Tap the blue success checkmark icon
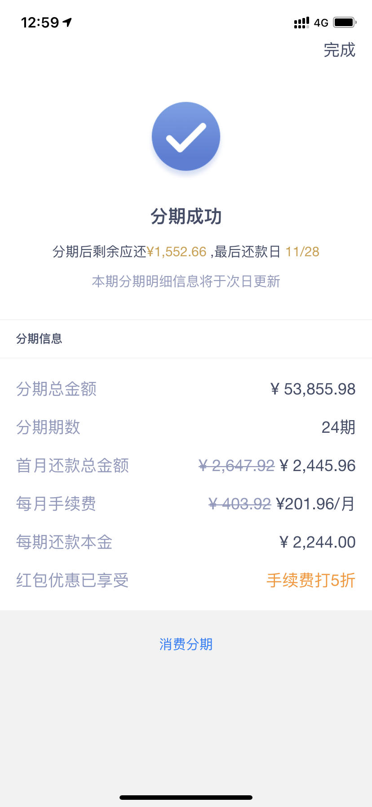 [186, 136]
